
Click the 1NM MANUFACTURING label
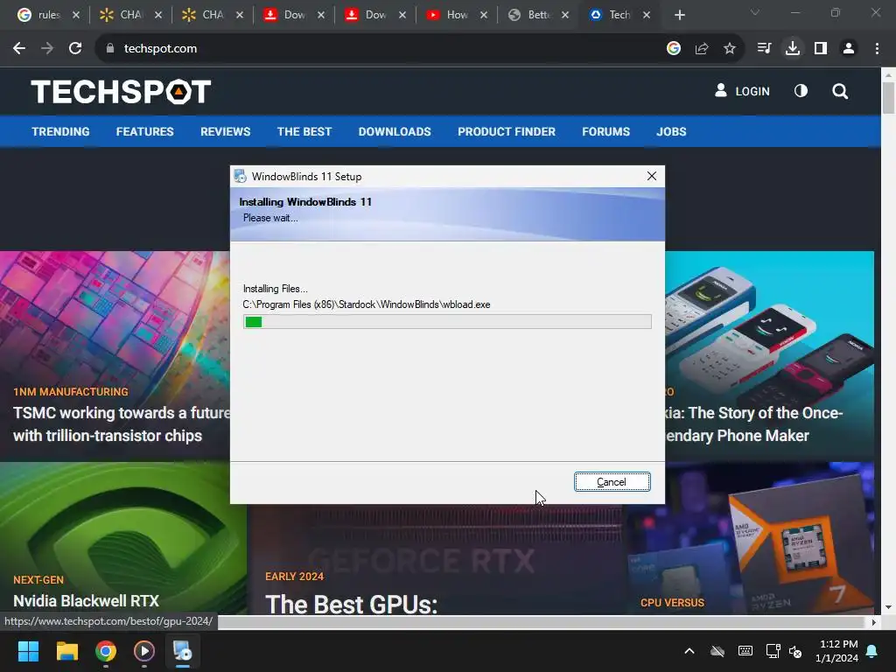click(x=71, y=391)
